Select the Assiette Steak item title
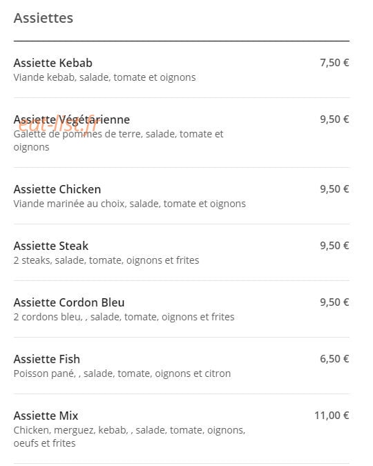Viewport: 373px width, 466px height. [x=51, y=246]
